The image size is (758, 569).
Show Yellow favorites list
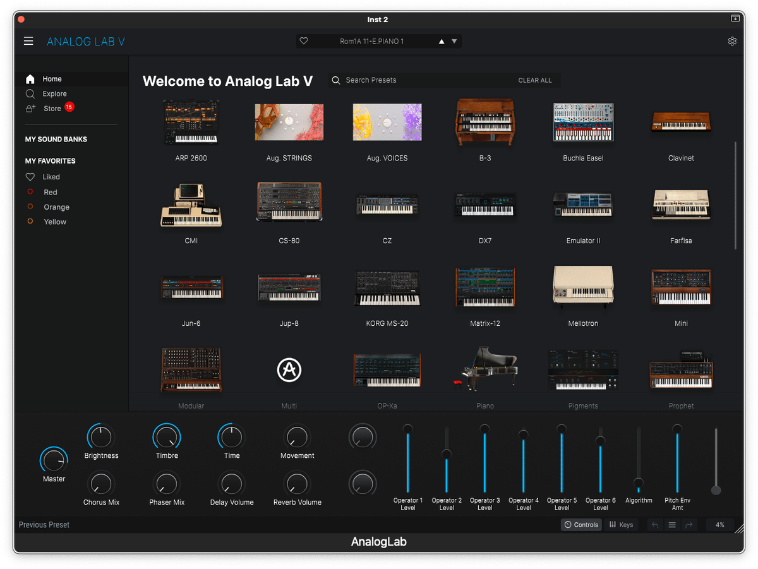tap(54, 222)
